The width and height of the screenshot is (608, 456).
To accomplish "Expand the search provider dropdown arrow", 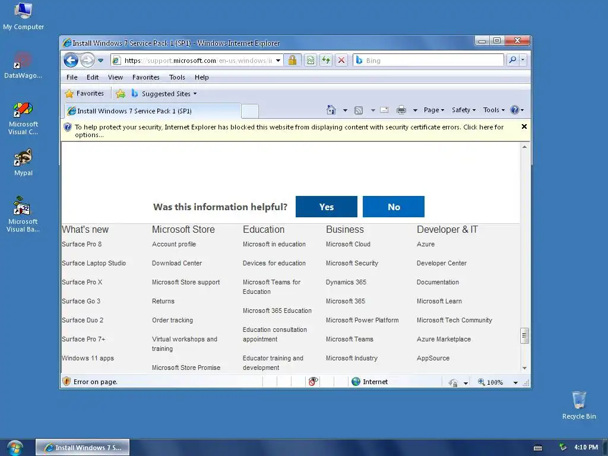I will click(x=522, y=60).
